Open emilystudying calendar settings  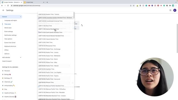pos(9,86)
